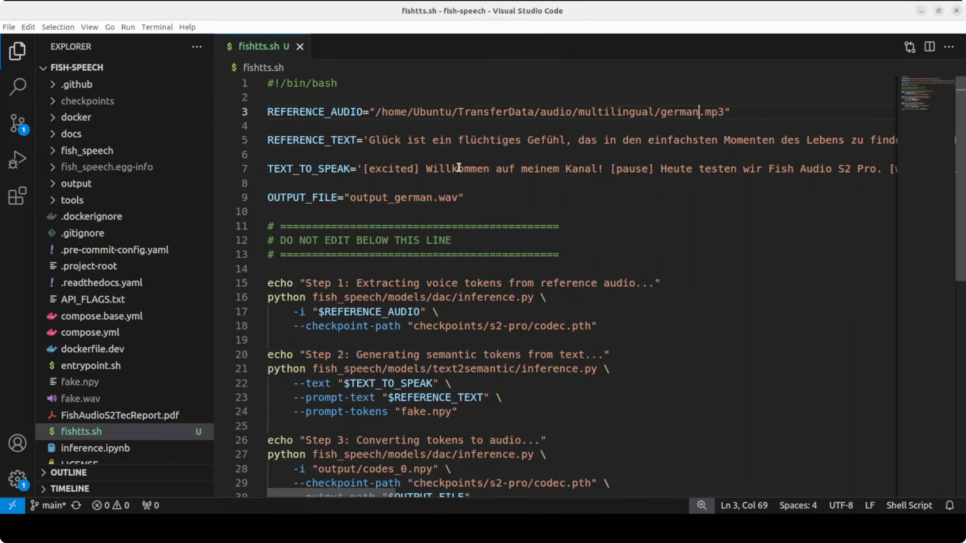The image size is (966, 543).
Task: Collapse the FISH-SPEECH root folder
Action: (76, 68)
